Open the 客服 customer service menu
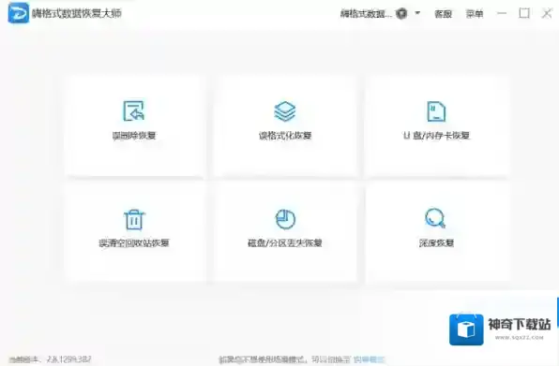 point(443,14)
